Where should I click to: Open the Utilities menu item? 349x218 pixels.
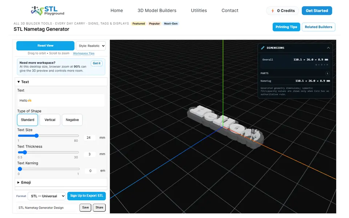[x=199, y=11]
